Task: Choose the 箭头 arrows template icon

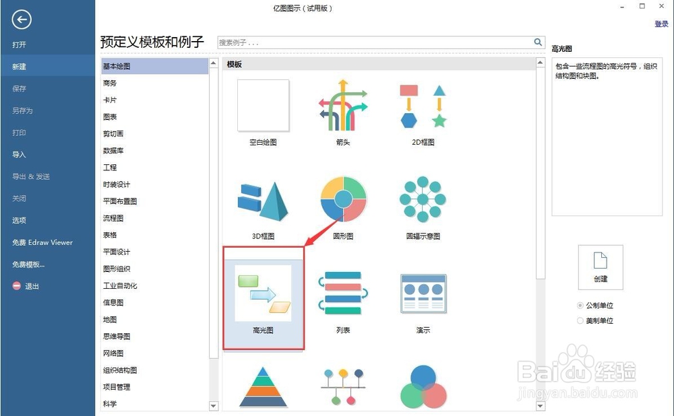Action: [x=343, y=106]
